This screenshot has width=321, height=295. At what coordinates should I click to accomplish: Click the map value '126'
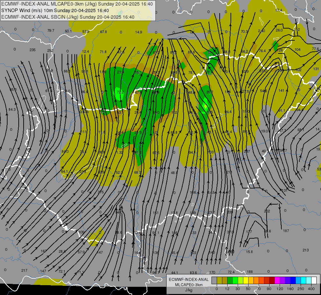280,50
